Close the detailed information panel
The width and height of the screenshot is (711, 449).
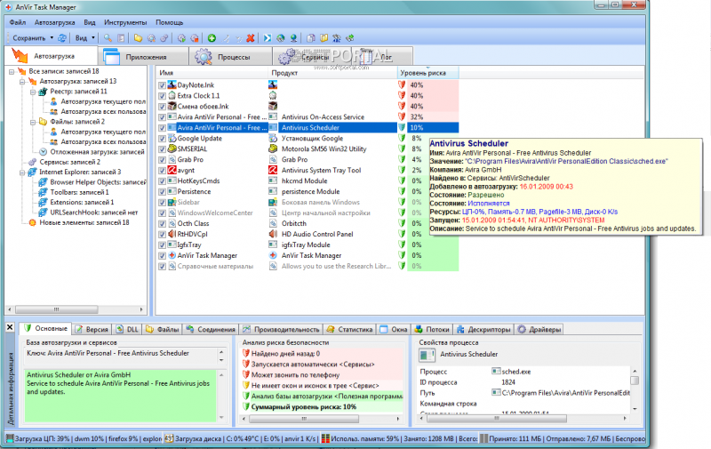(x=10, y=327)
